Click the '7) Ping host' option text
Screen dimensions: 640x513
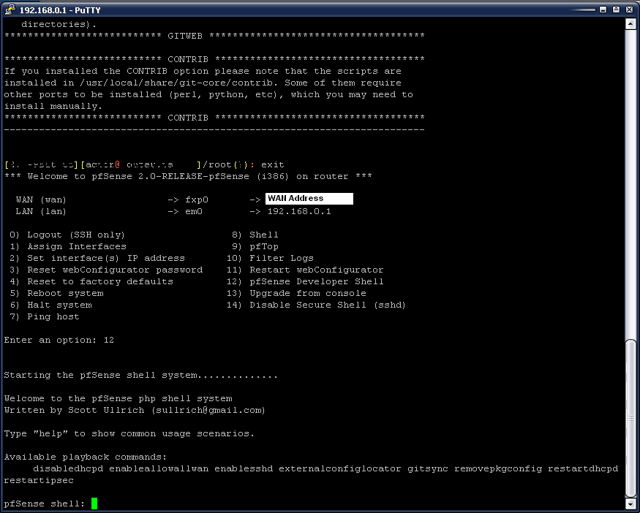(x=45, y=317)
